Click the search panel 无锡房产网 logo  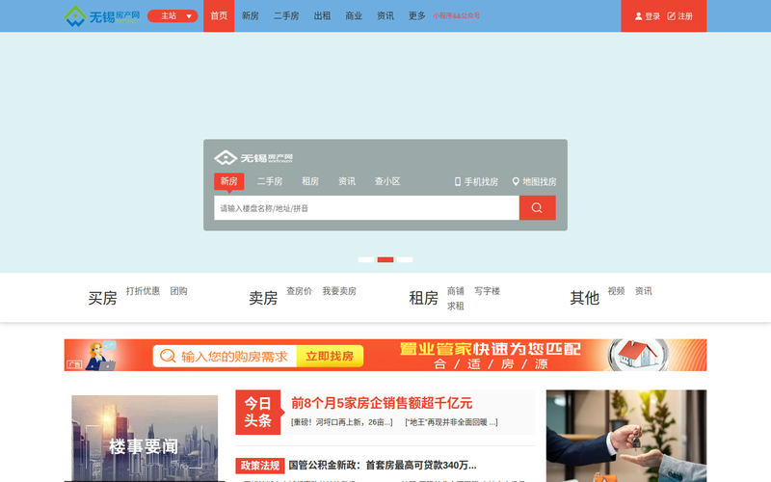[x=253, y=157]
